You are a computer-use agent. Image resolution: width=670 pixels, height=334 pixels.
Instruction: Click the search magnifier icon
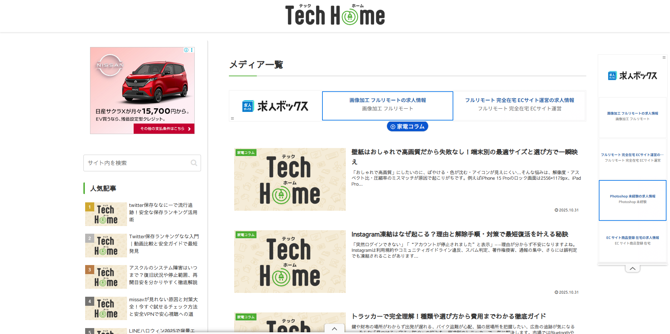coord(194,163)
